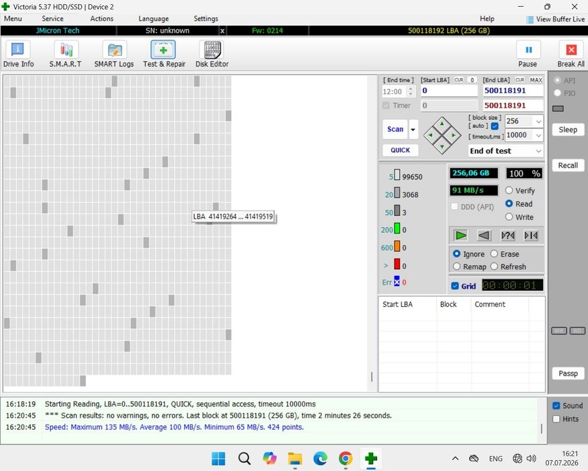Open the Service menu
This screenshot has height=471, width=588.
point(52,18)
